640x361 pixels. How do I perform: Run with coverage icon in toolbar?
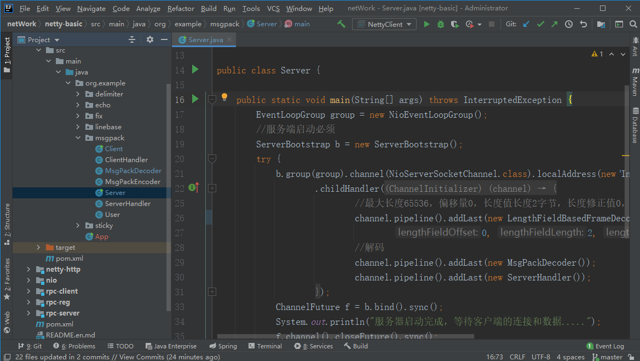[454, 24]
